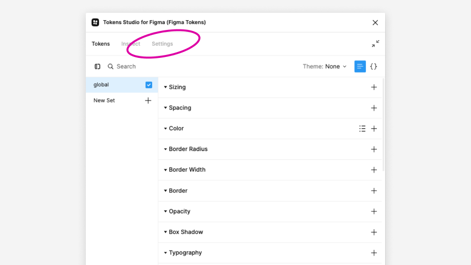Focus the Search tokens field
The width and height of the screenshot is (471, 265).
(x=126, y=66)
